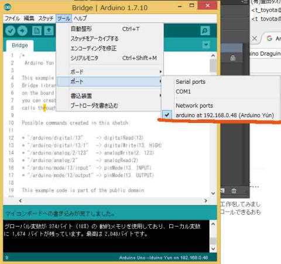Viewport: 281px width, 264px height.
Task: Choose 自動整形 from the Tools menu
Action: tap(110, 29)
